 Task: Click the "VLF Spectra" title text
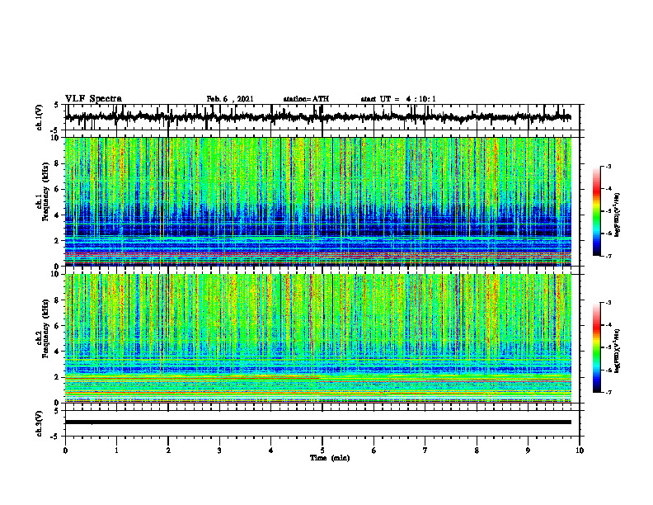point(93,99)
